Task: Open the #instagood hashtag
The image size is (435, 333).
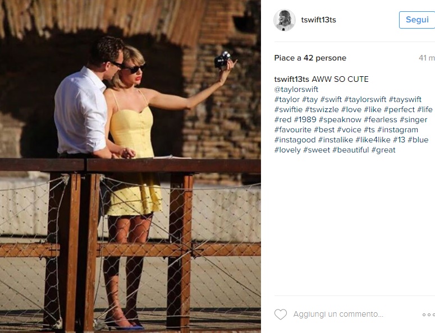Action: pos(295,140)
